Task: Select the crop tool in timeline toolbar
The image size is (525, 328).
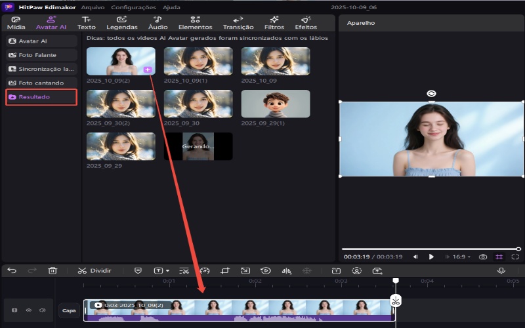Action: [224, 270]
